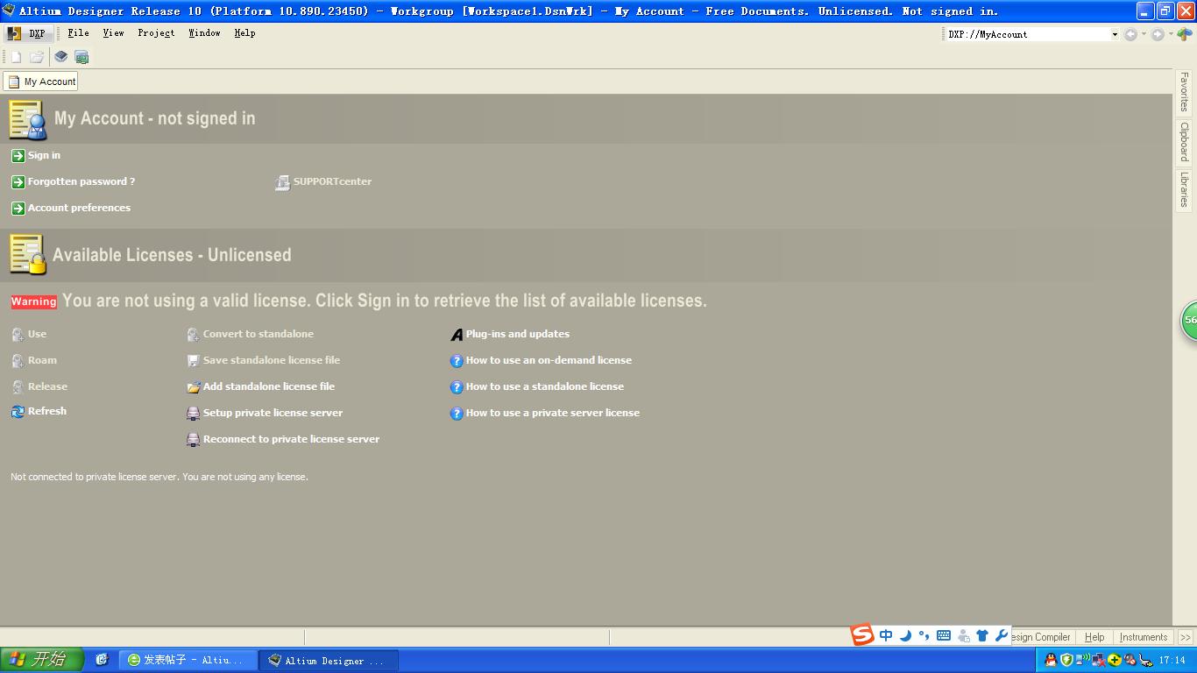The image size is (1197, 673).
Task: Expand the address bar dropdown arrow
Action: [x=1115, y=34]
